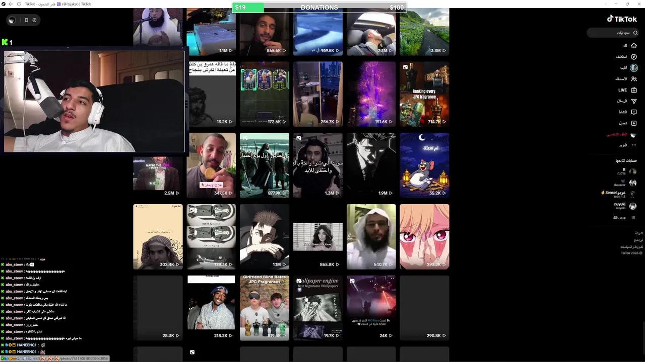Open the Tom and Jerry Ramadan video 35.2K
This screenshot has height=362, width=645.
pyautogui.click(x=424, y=165)
